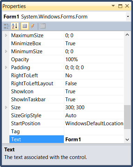Close the Properties panel
This screenshot has width=133, height=167.
[x=127, y=6]
